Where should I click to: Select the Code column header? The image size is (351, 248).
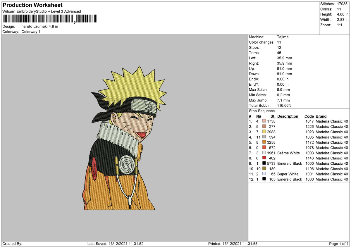pos(309,116)
